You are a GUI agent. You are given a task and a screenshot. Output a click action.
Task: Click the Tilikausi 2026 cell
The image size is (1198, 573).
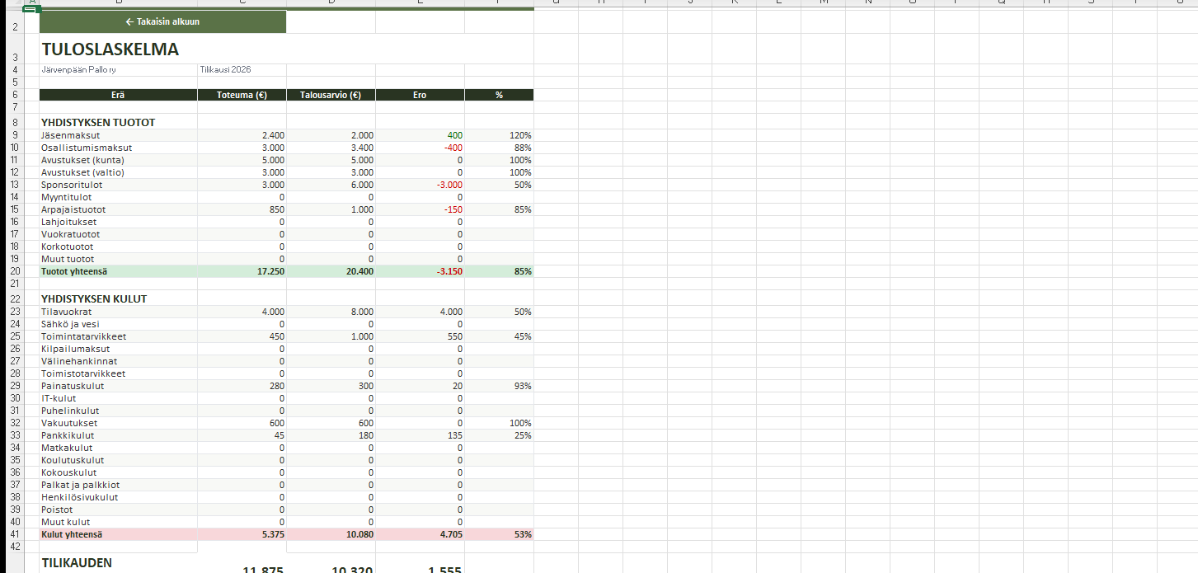pyautogui.click(x=225, y=70)
